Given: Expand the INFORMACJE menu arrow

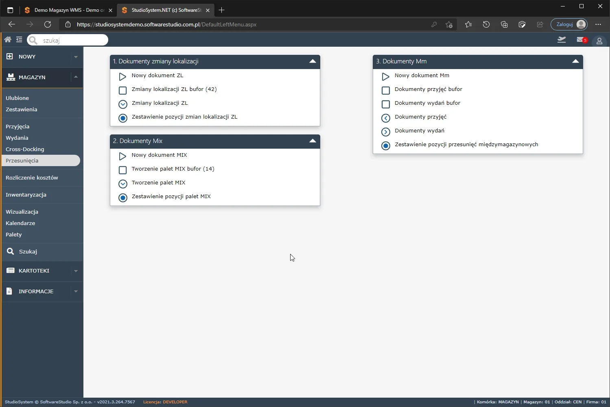Looking at the screenshot, I should point(76,292).
